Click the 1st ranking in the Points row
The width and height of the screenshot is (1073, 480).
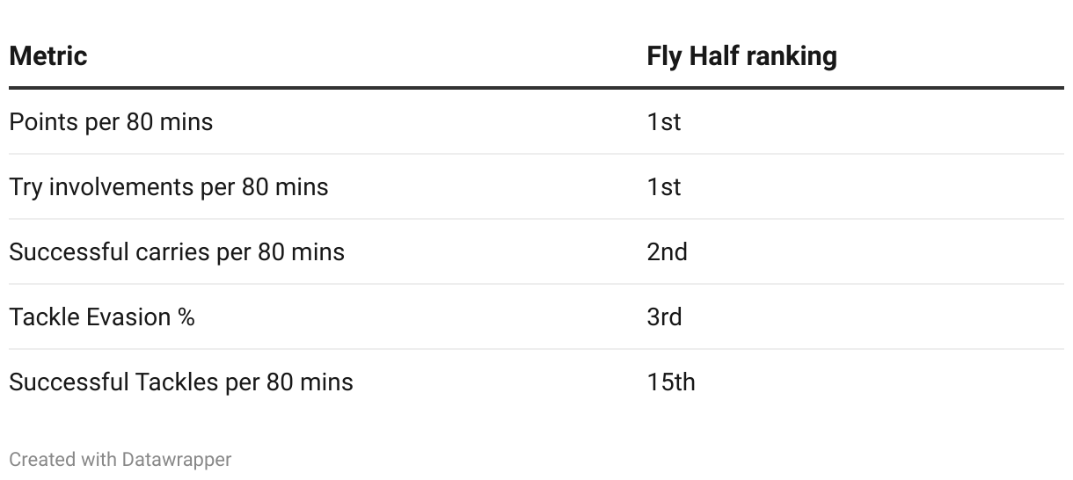663,121
